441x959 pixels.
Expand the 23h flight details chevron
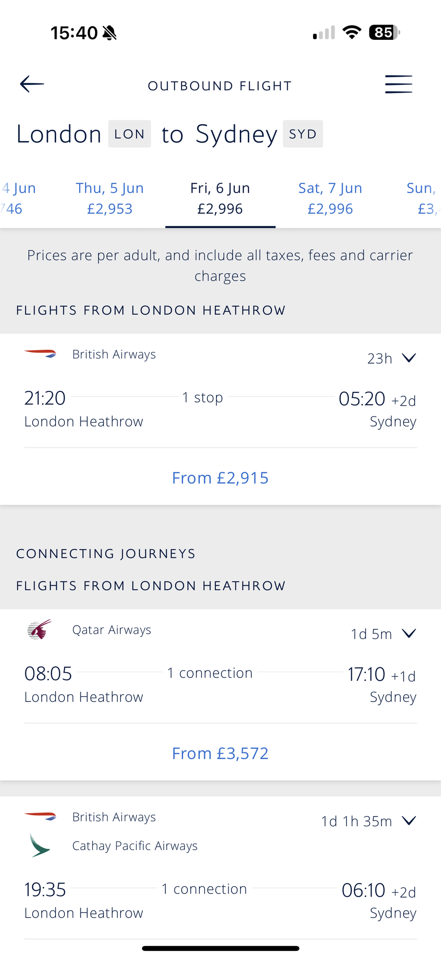[409, 358]
